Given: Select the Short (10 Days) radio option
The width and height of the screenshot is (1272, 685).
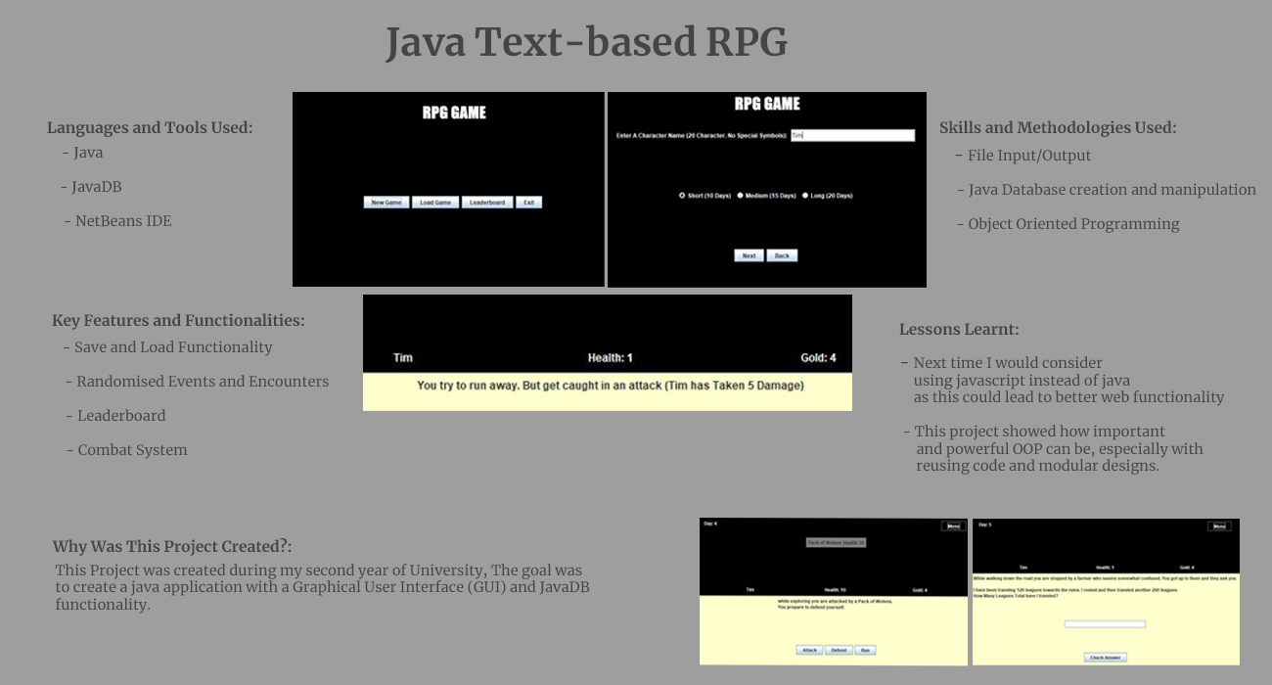Looking at the screenshot, I should coord(682,196).
